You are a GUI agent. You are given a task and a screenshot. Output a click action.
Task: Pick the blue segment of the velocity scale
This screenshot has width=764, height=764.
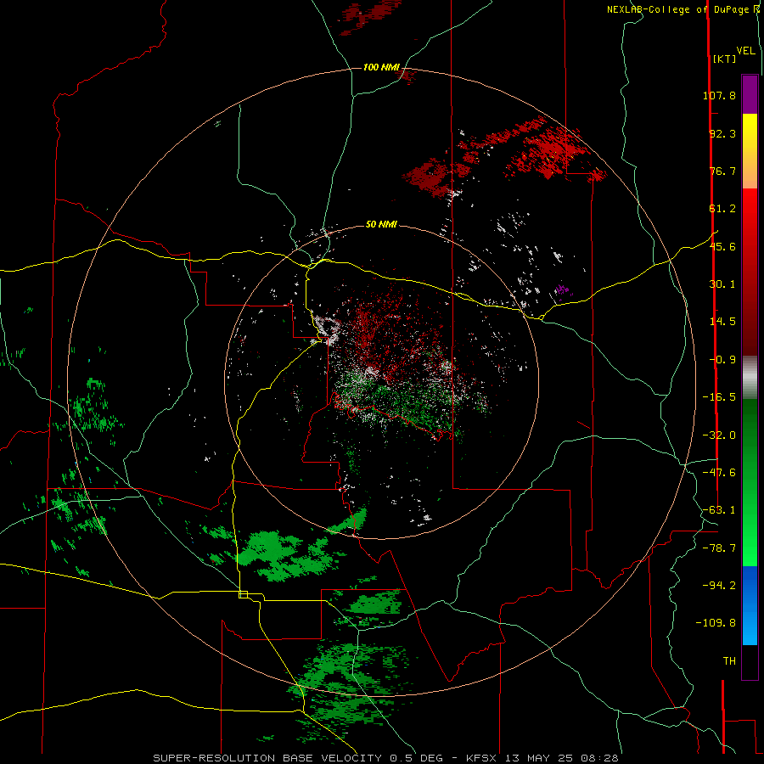pyautogui.click(x=750, y=605)
